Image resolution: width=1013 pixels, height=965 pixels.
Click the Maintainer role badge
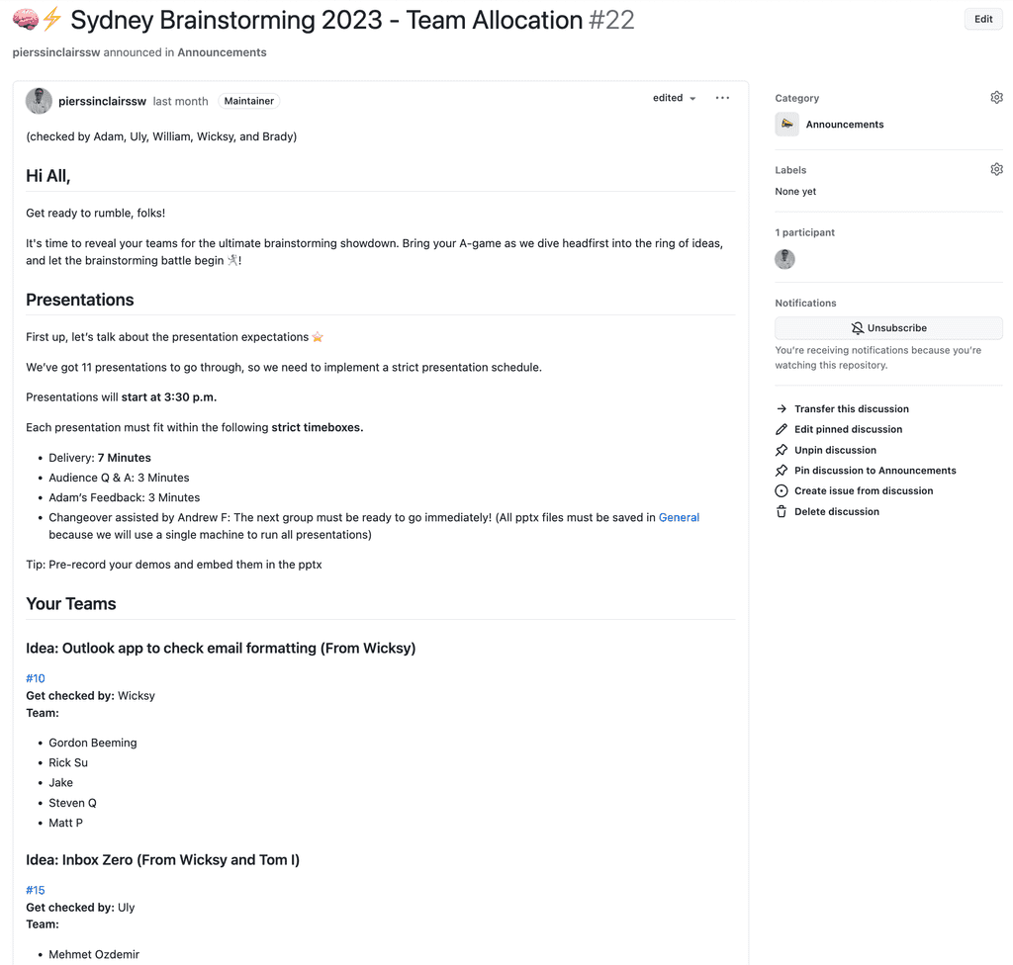click(248, 100)
